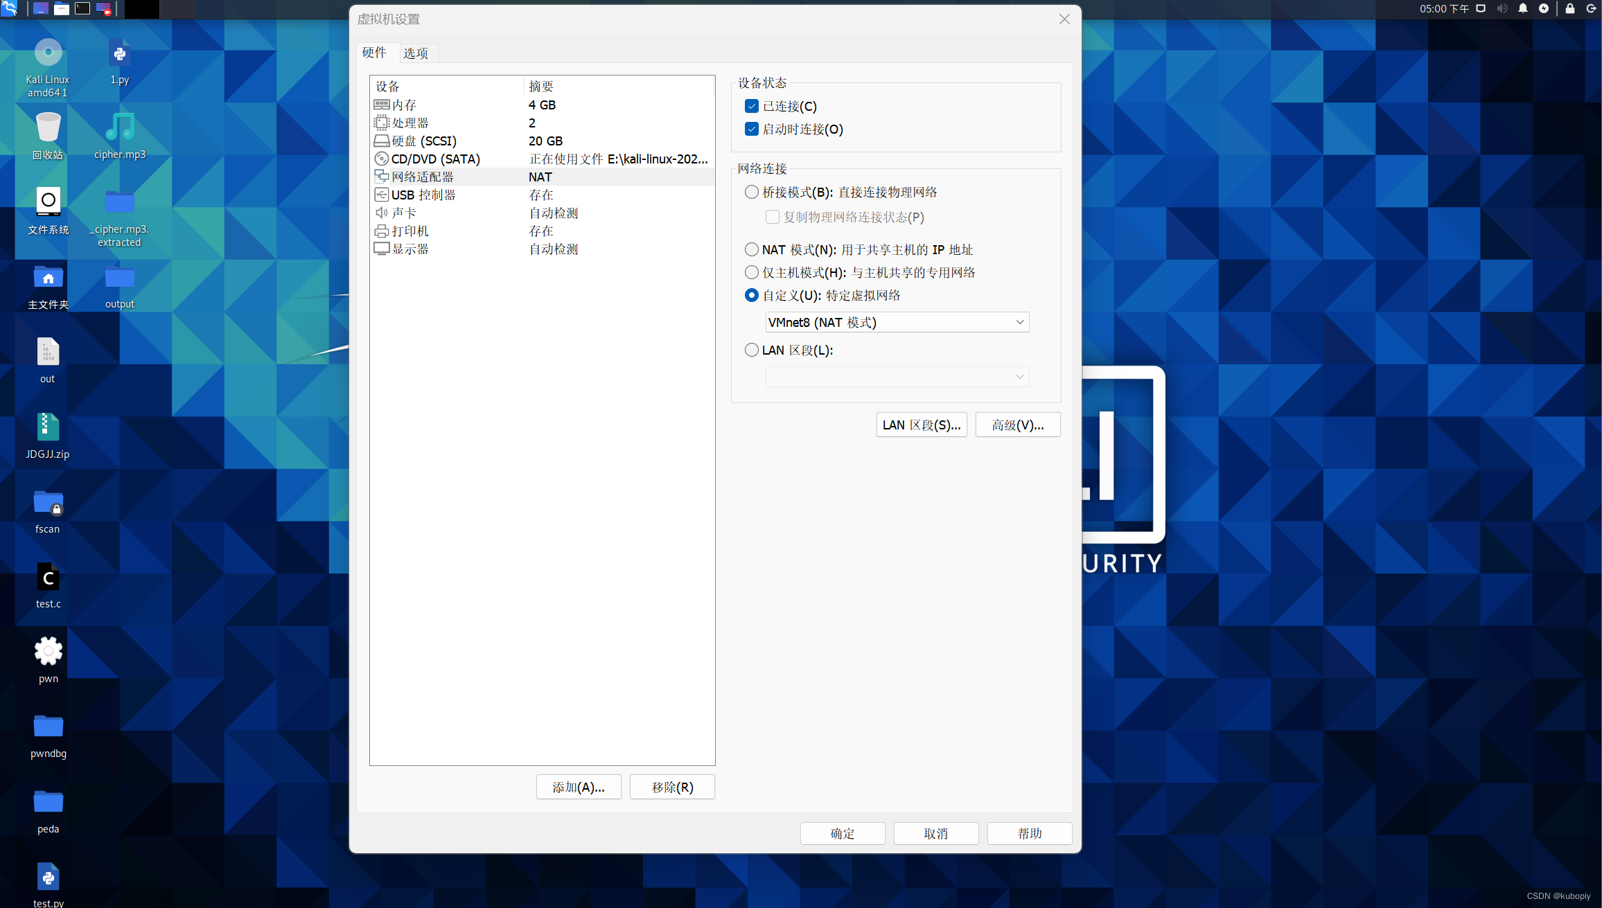Switch to the 选项 tab
Image resolution: width=1602 pixels, height=908 pixels.
click(x=416, y=53)
